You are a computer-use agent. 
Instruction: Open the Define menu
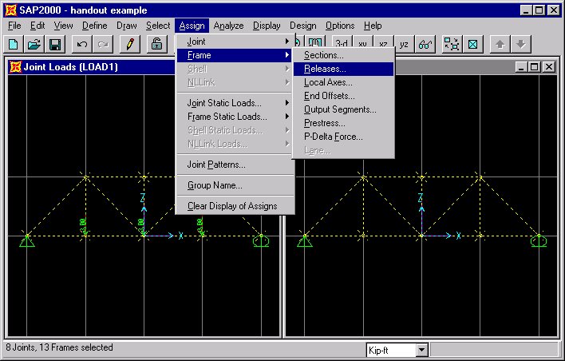94,26
